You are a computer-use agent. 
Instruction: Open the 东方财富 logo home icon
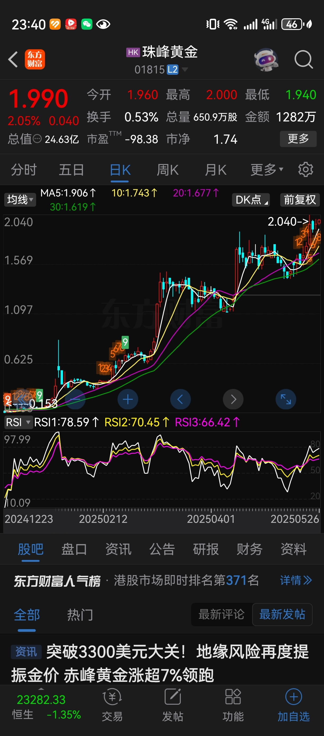[x=35, y=59]
